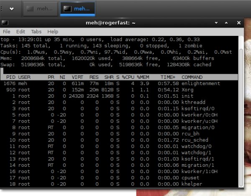
Task: Close the meh@rogerfast terminal window
Action: (x=239, y=23)
